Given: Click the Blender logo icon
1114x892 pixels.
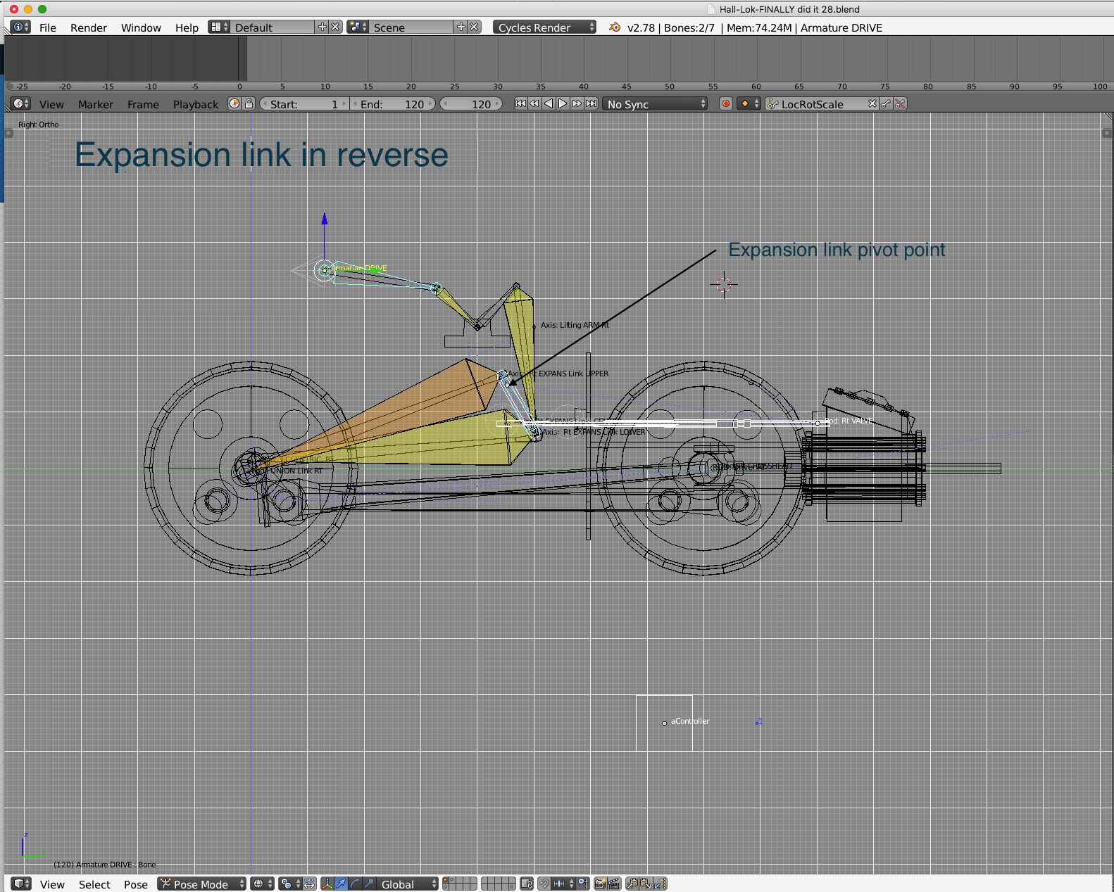Looking at the screenshot, I should (615, 27).
